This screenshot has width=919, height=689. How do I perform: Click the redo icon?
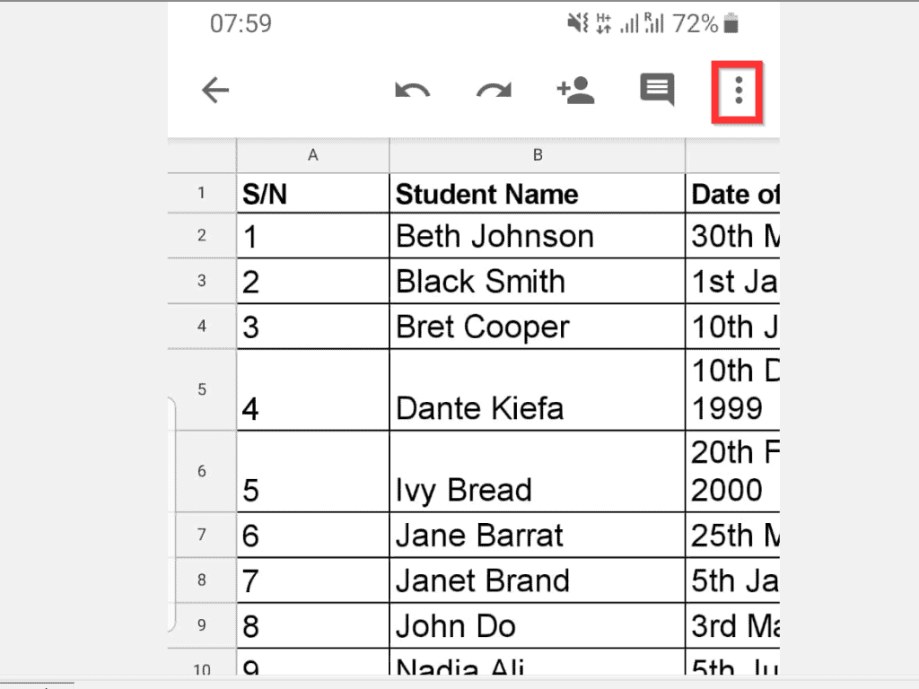(494, 91)
